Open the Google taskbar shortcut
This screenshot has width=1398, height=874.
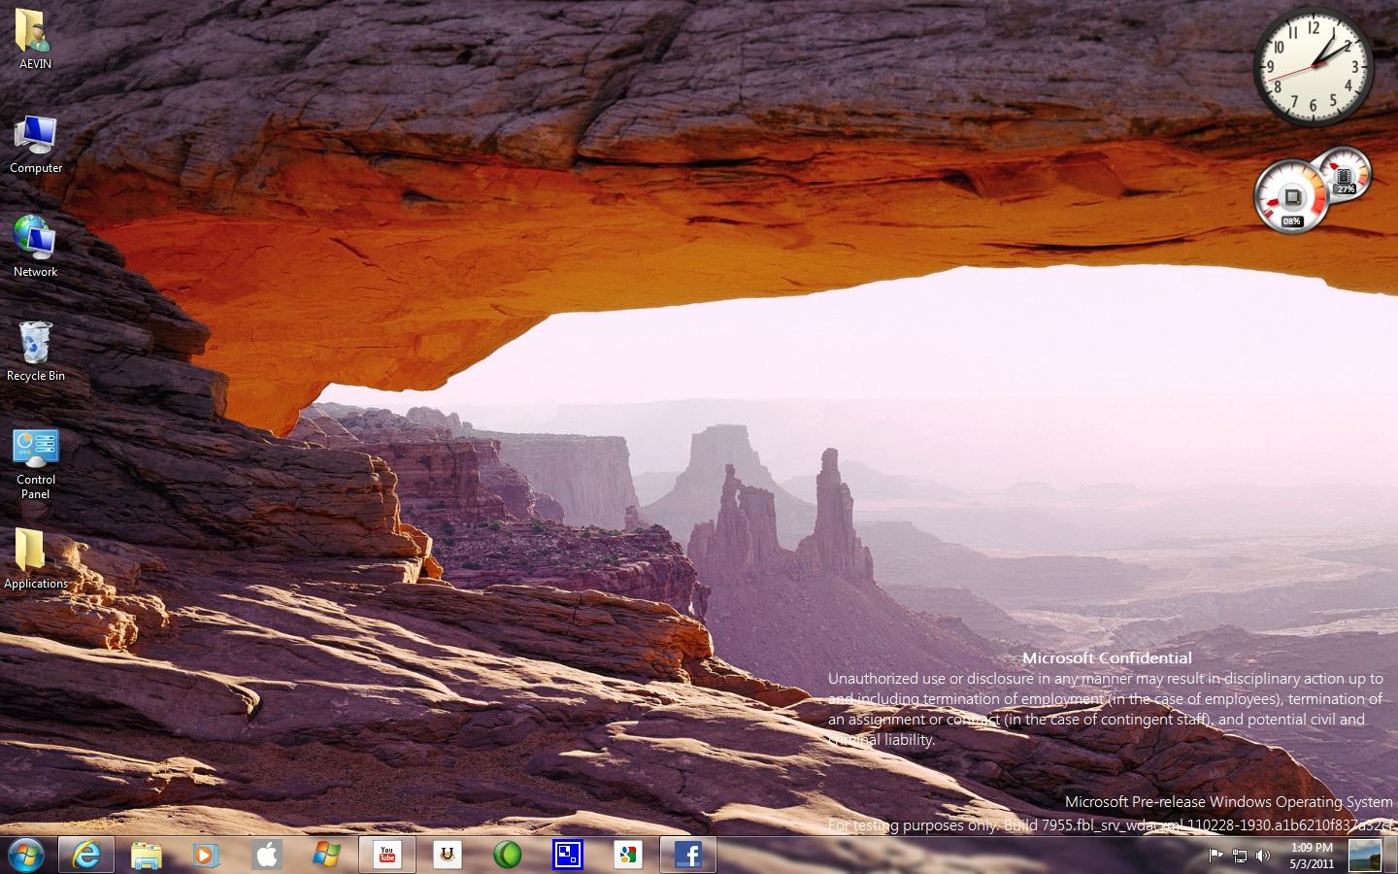point(627,855)
